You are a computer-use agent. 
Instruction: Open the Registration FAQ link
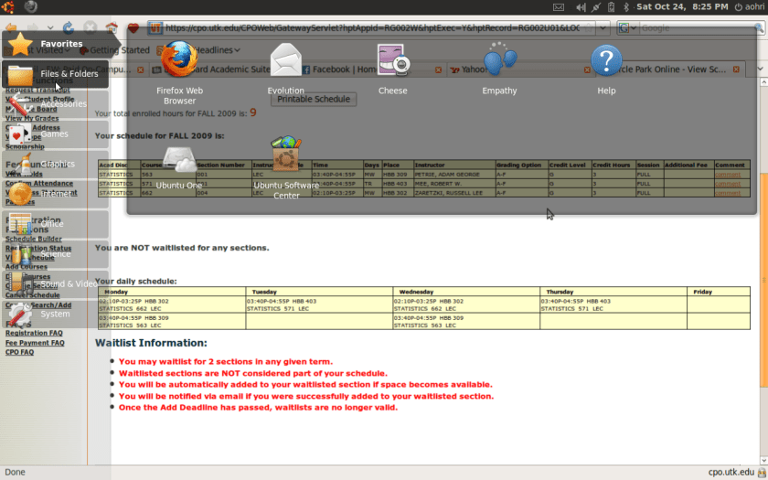coord(34,333)
